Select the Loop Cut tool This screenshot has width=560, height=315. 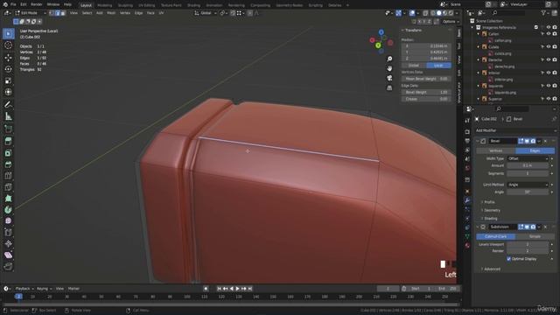tap(8, 176)
